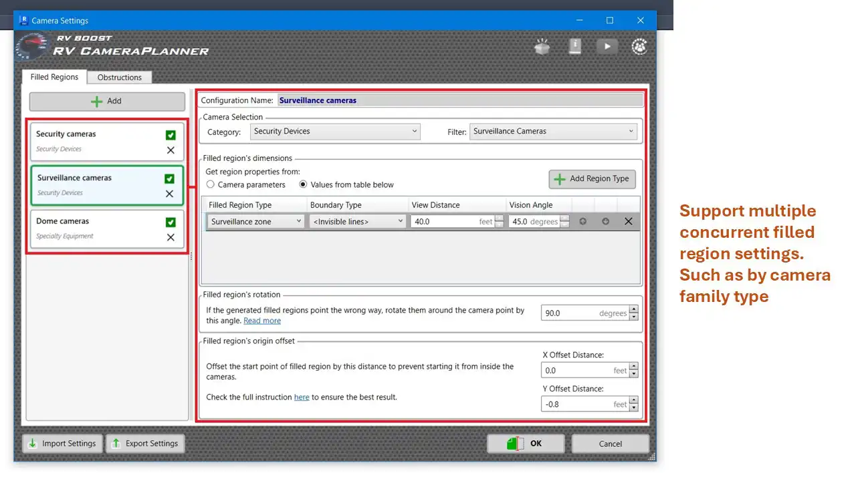Open the Boundary Type Invisible lines dropdown

click(357, 221)
